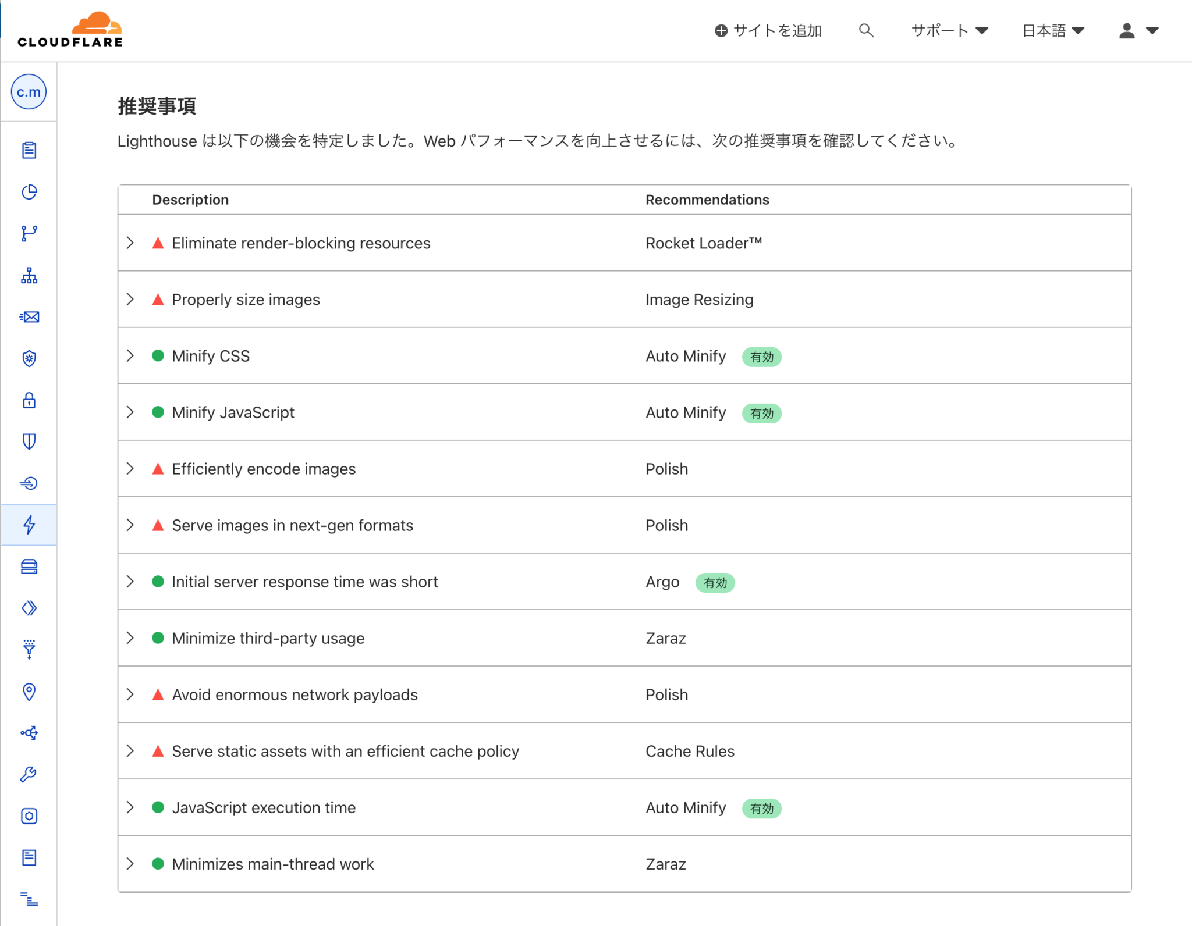Open Security via the plain shield icon
Viewport: 1192px width, 926px height.
(x=29, y=441)
